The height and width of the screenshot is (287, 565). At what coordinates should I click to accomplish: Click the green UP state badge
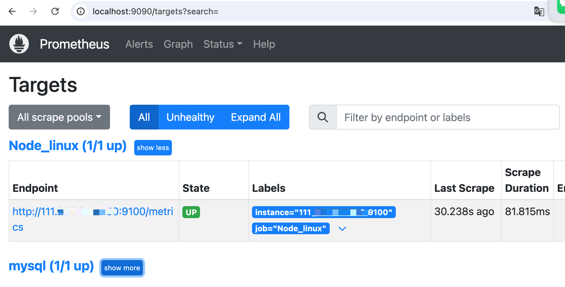click(x=191, y=212)
